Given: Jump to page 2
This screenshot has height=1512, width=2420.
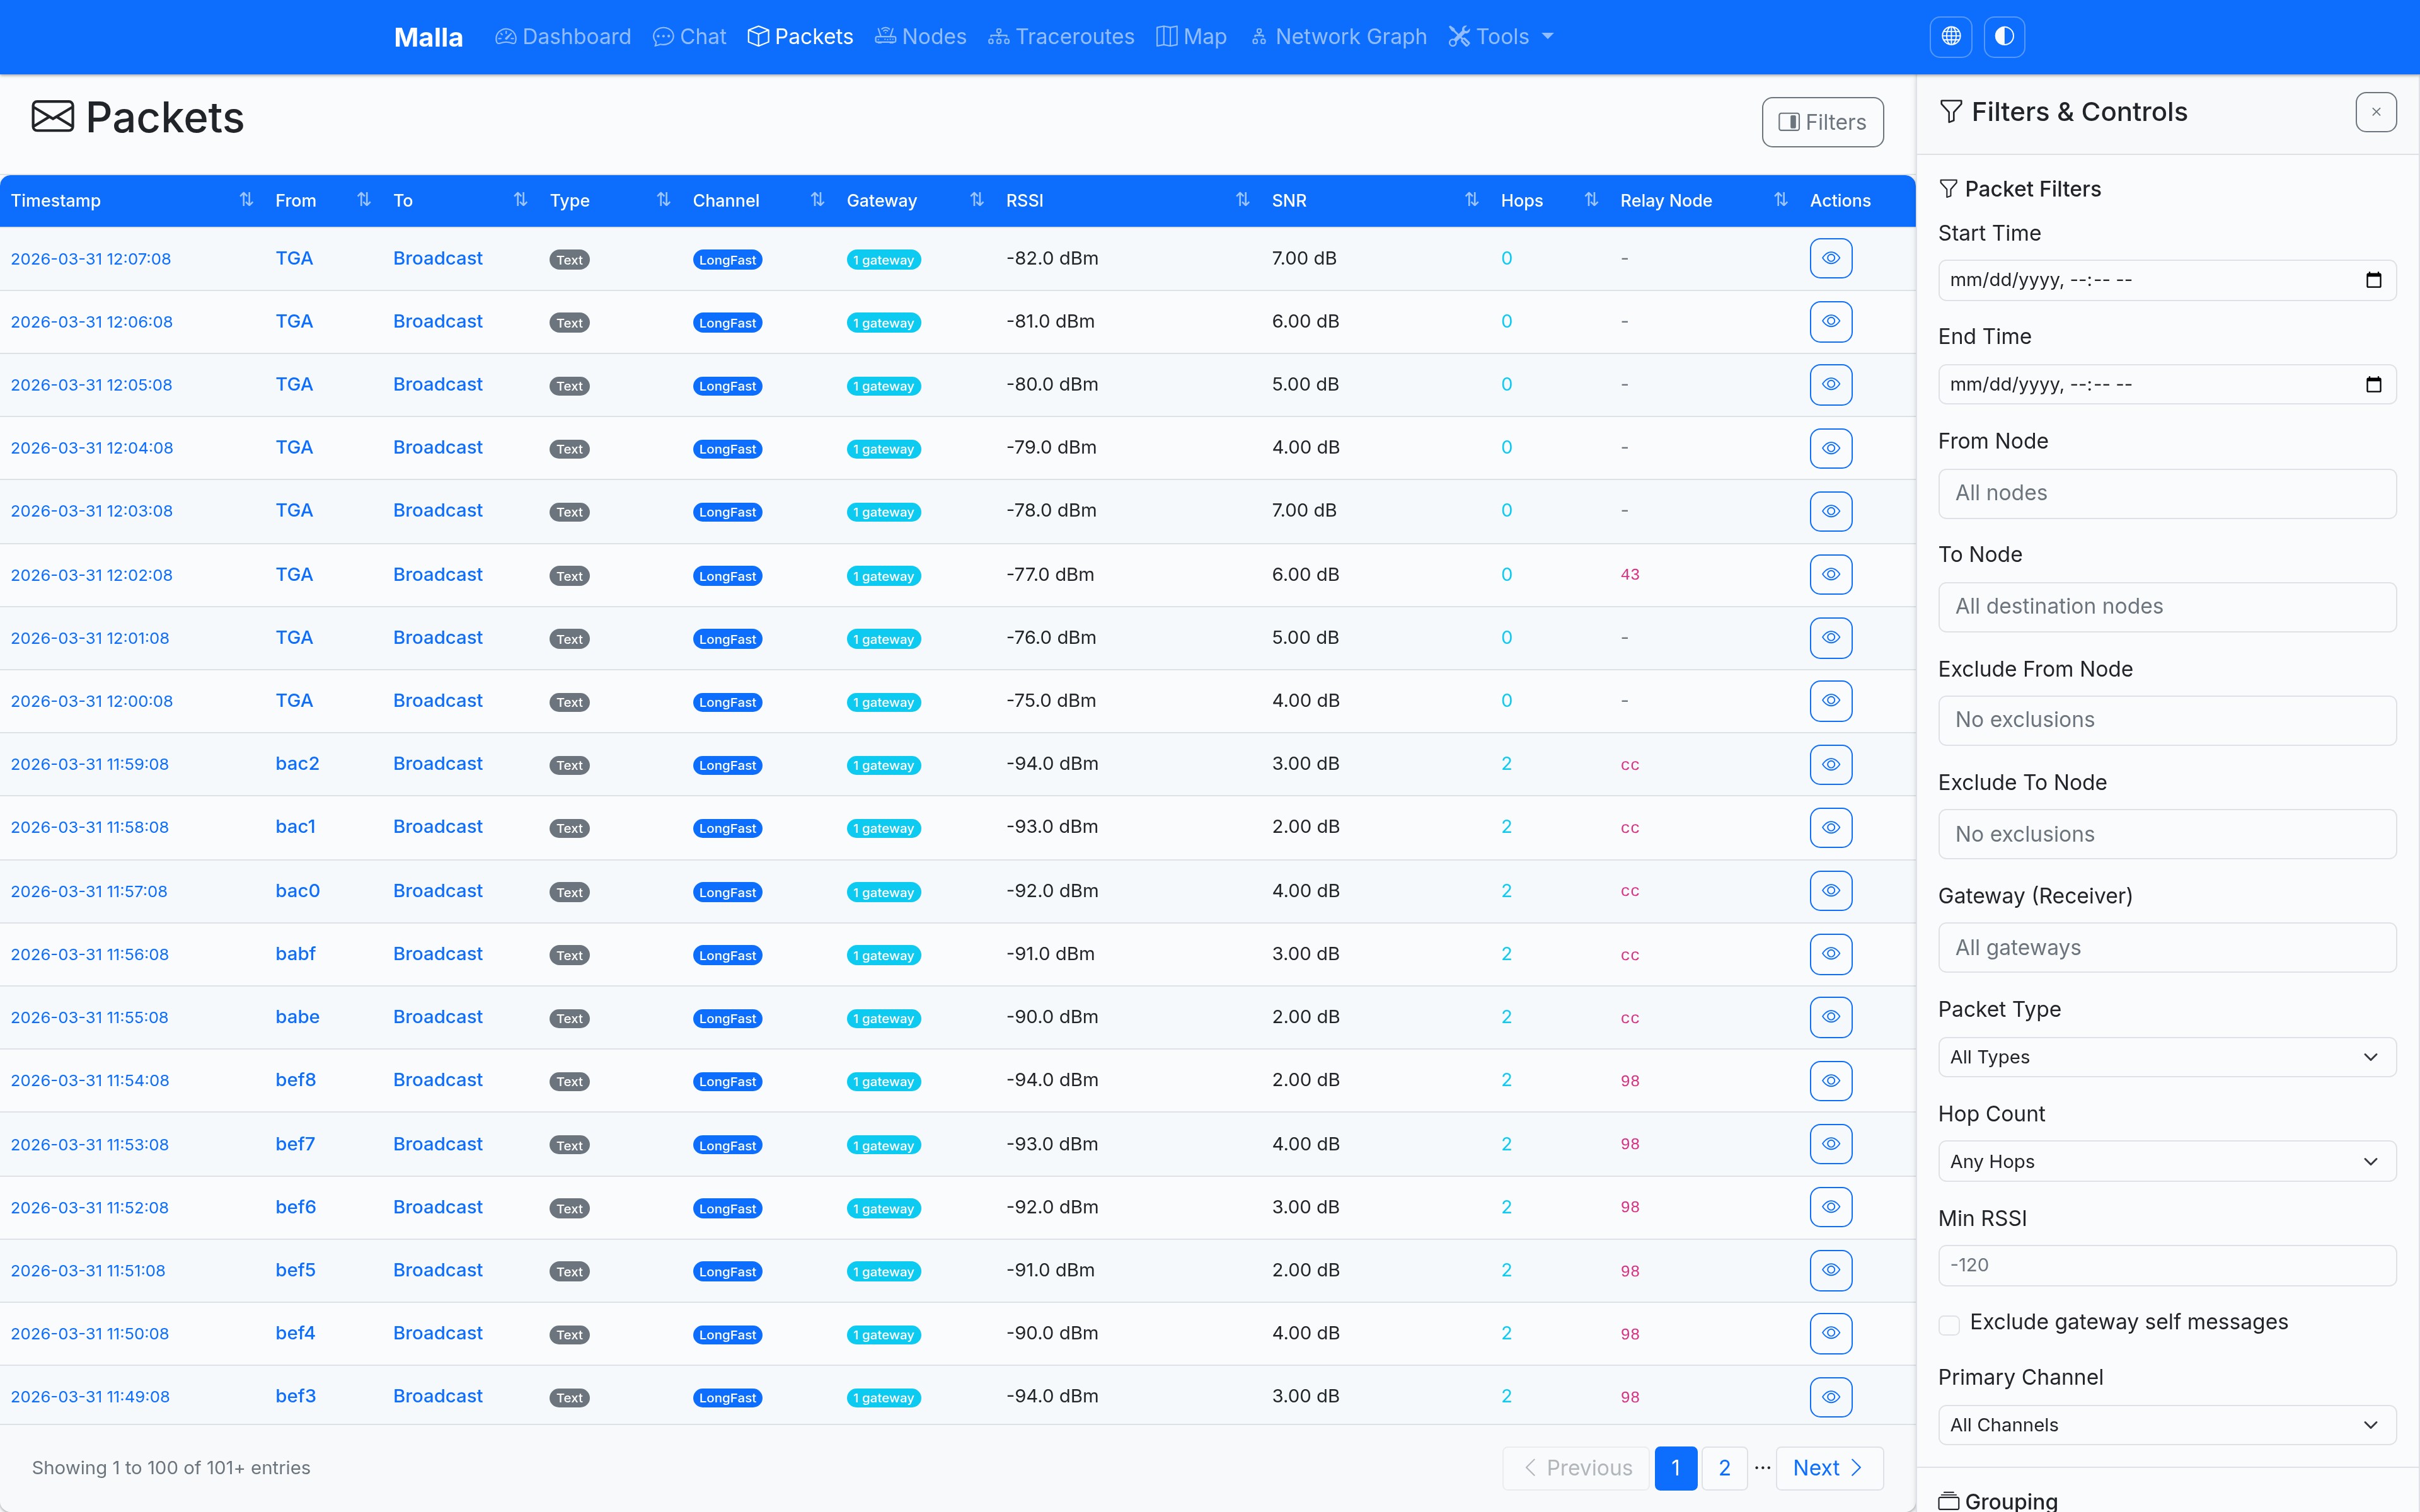Looking at the screenshot, I should (1724, 1468).
